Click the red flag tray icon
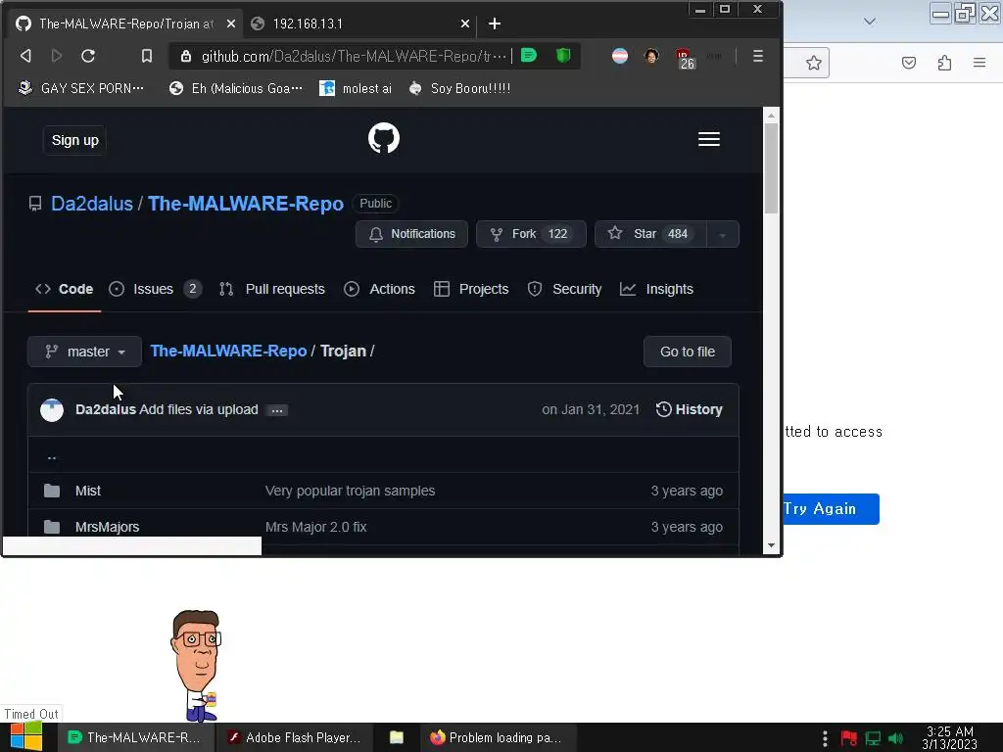The width and height of the screenshot is (1003, 752). [x=849, y=738]
